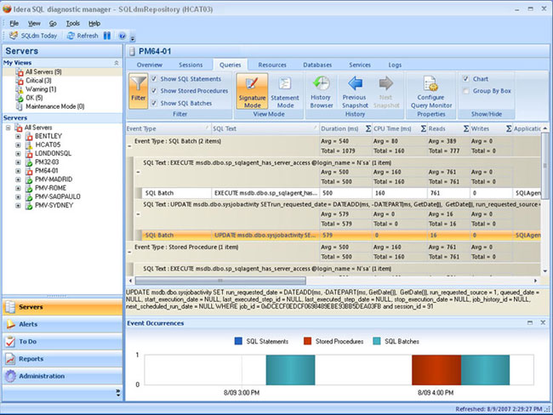Go to Previous Snapshot
Screen dimensions: 553x415
point(355,91)
